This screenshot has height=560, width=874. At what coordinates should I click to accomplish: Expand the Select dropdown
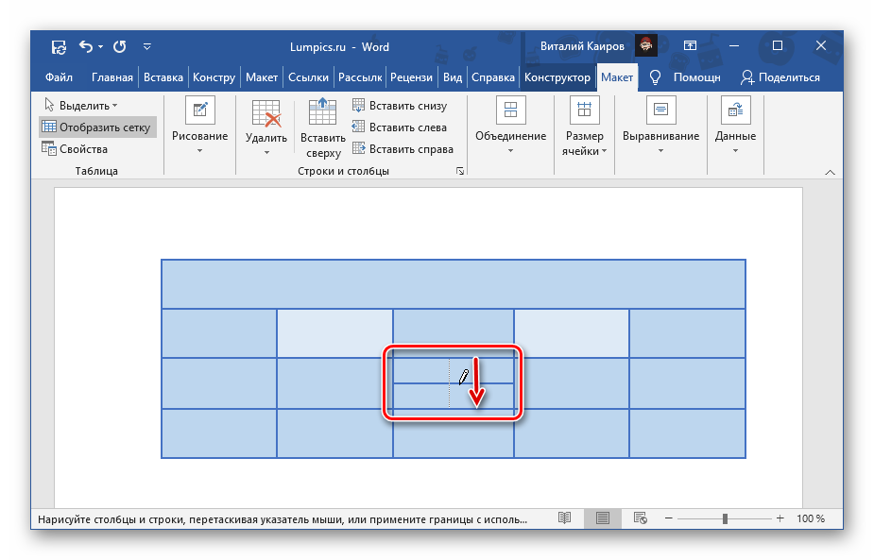click(x=81, y=106)
